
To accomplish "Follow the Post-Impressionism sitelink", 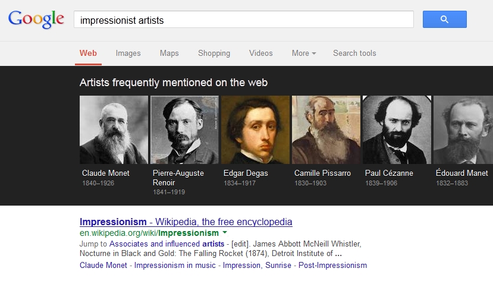I will tap(333, 265).
